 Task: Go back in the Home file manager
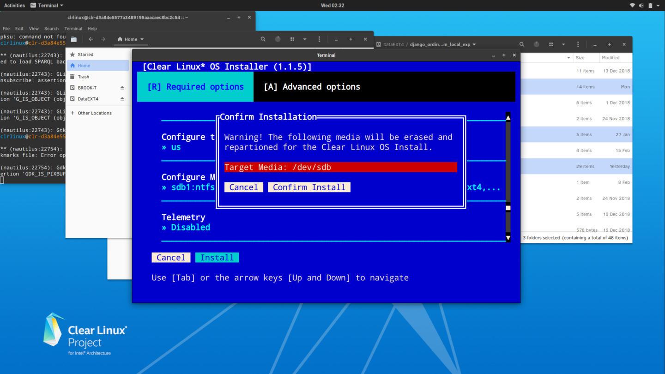91,39
